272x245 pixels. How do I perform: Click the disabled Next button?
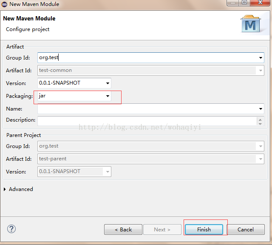(162, 229)
